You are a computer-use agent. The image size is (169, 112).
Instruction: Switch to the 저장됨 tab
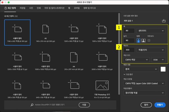click(23, 8)
